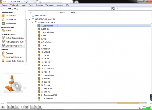The width and height of the screenshot is (152, 110).
Task: Collapse the Satellite - ASTRA 19.2E folder
Action: click(33, 22)
